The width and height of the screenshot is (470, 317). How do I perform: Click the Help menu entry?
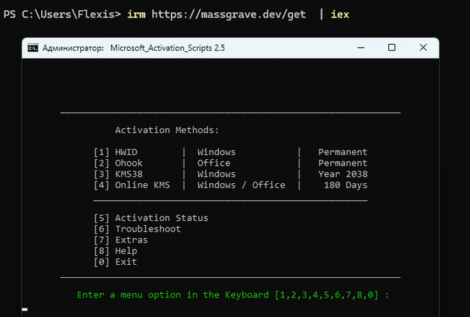115,250
